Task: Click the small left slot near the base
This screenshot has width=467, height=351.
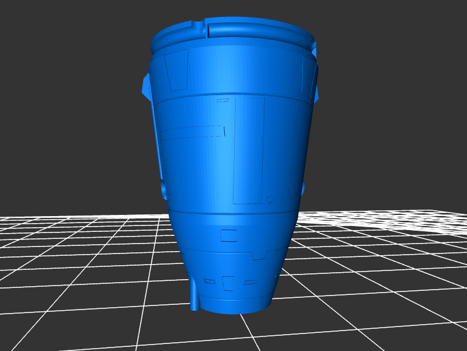Action: pyautogui.click(x=208, y=282)
